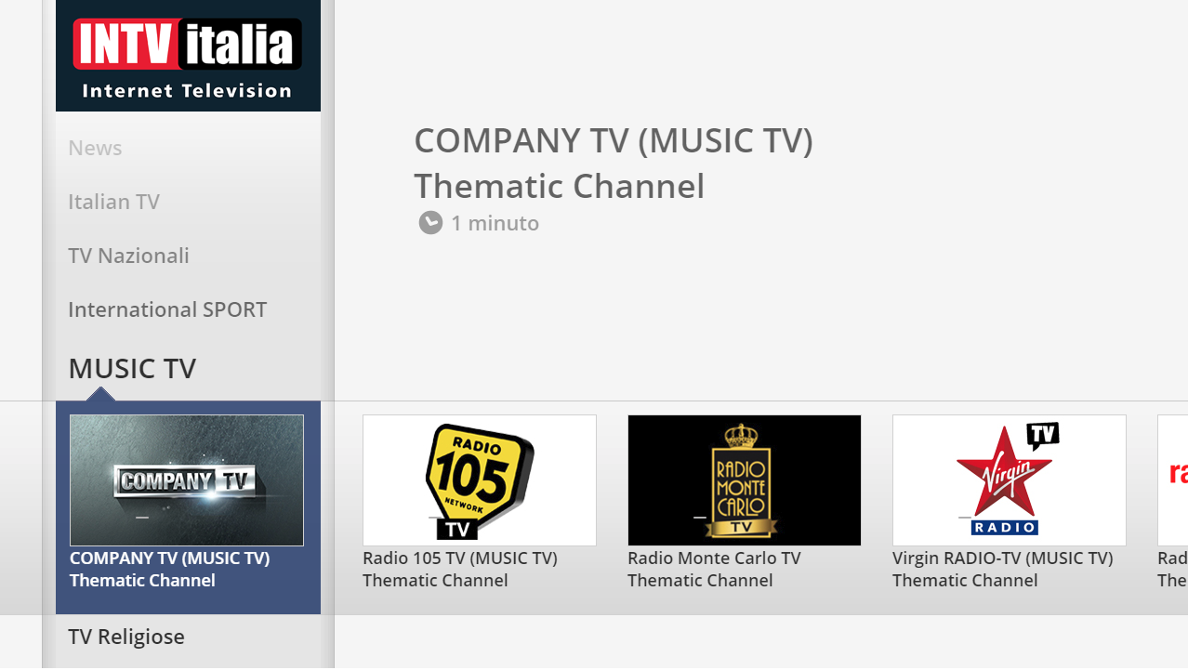
Task: Click the INTV italia logo
Action: click(x=188, y=56)
